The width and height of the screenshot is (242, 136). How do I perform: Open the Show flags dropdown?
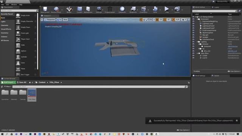[65, 20]
